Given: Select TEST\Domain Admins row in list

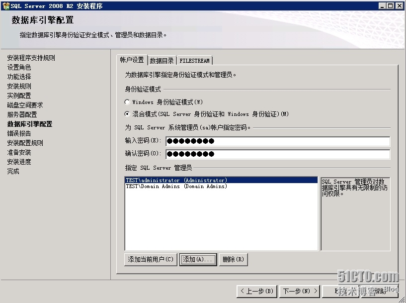Looking at the screenshot, I should click(221, 187).
